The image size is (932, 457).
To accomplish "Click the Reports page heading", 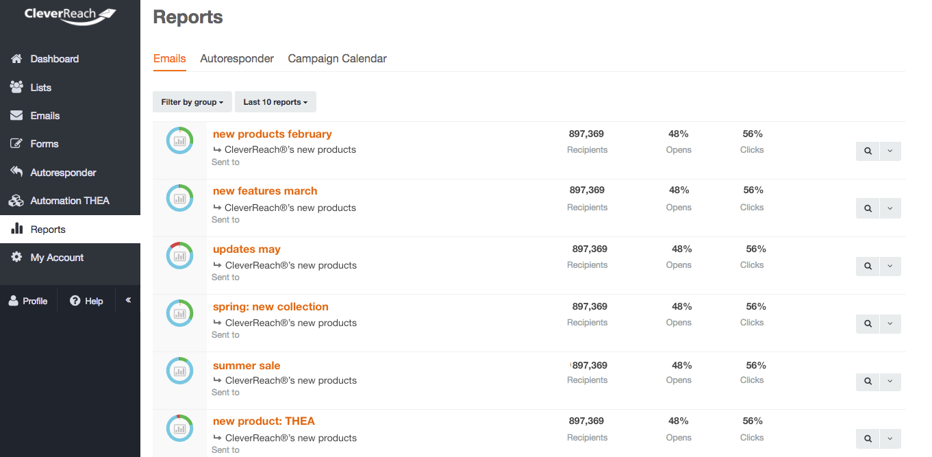I will tap(188, 17).
